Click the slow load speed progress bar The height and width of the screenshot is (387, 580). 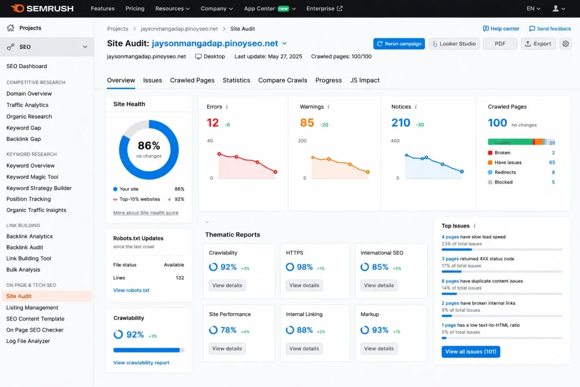(x=502, y=250)
